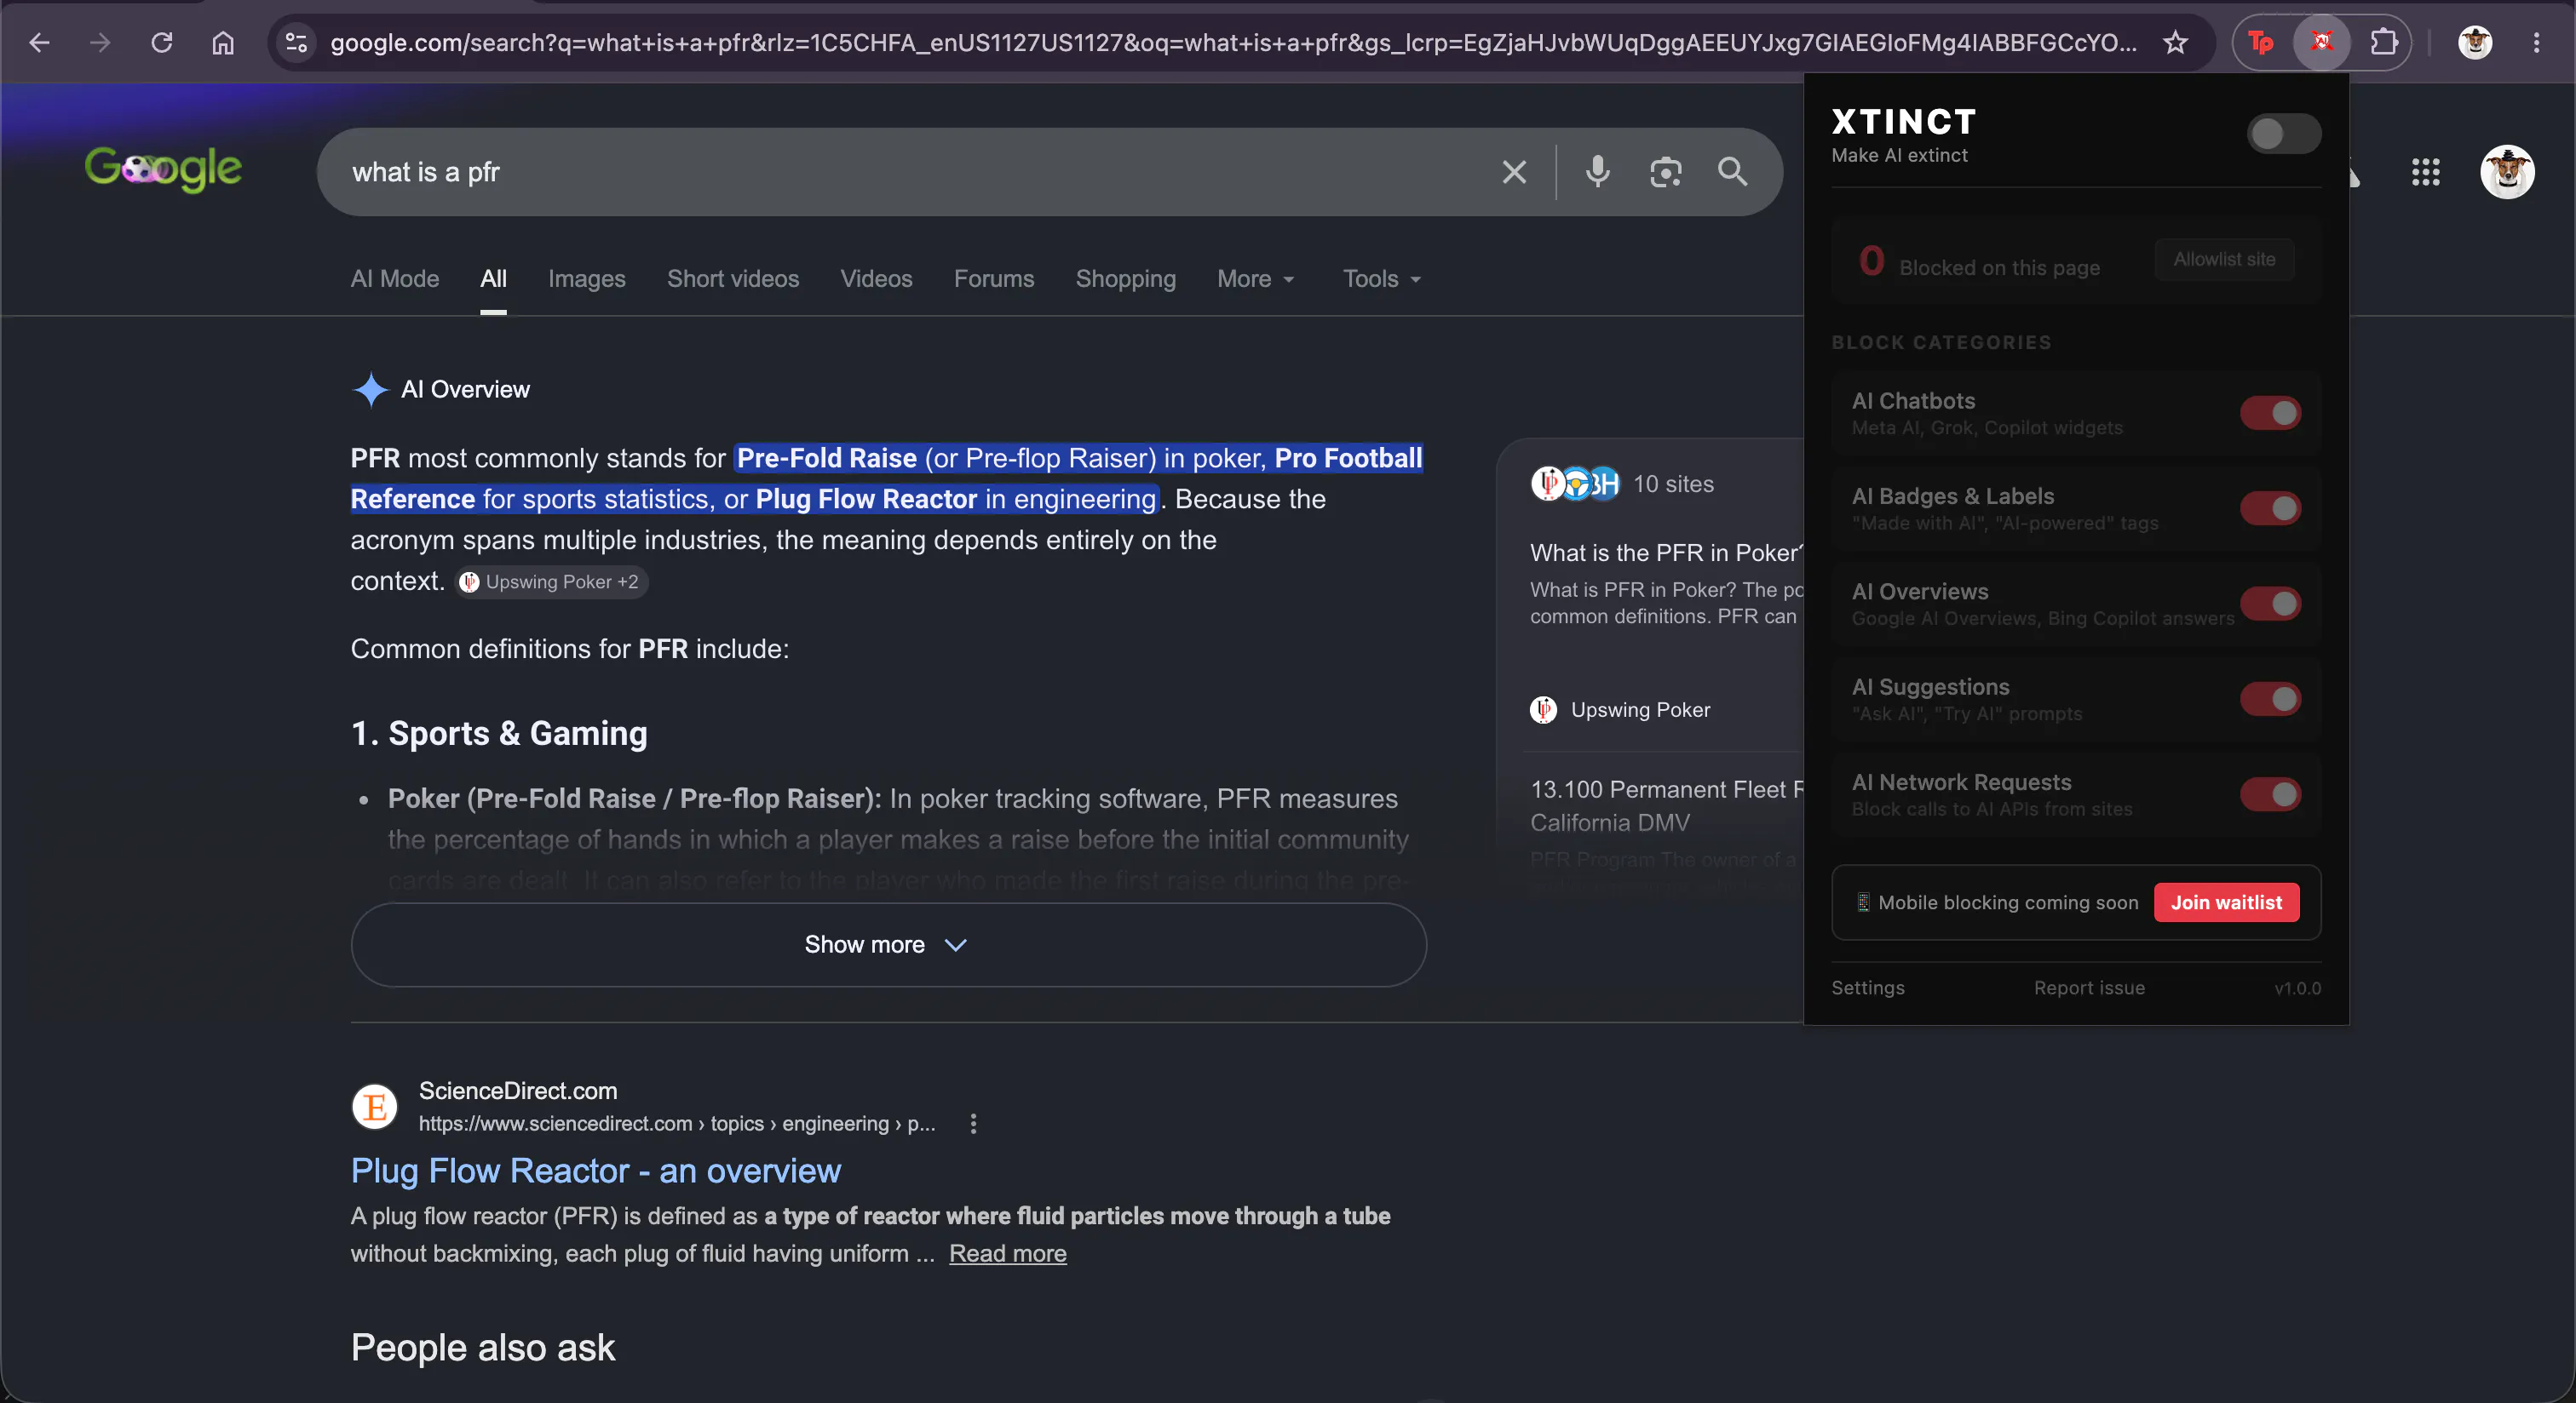The height and width of the screenshot is (1403, 2576).
Task: Click the browser back arrow
Action: point(40,42)
